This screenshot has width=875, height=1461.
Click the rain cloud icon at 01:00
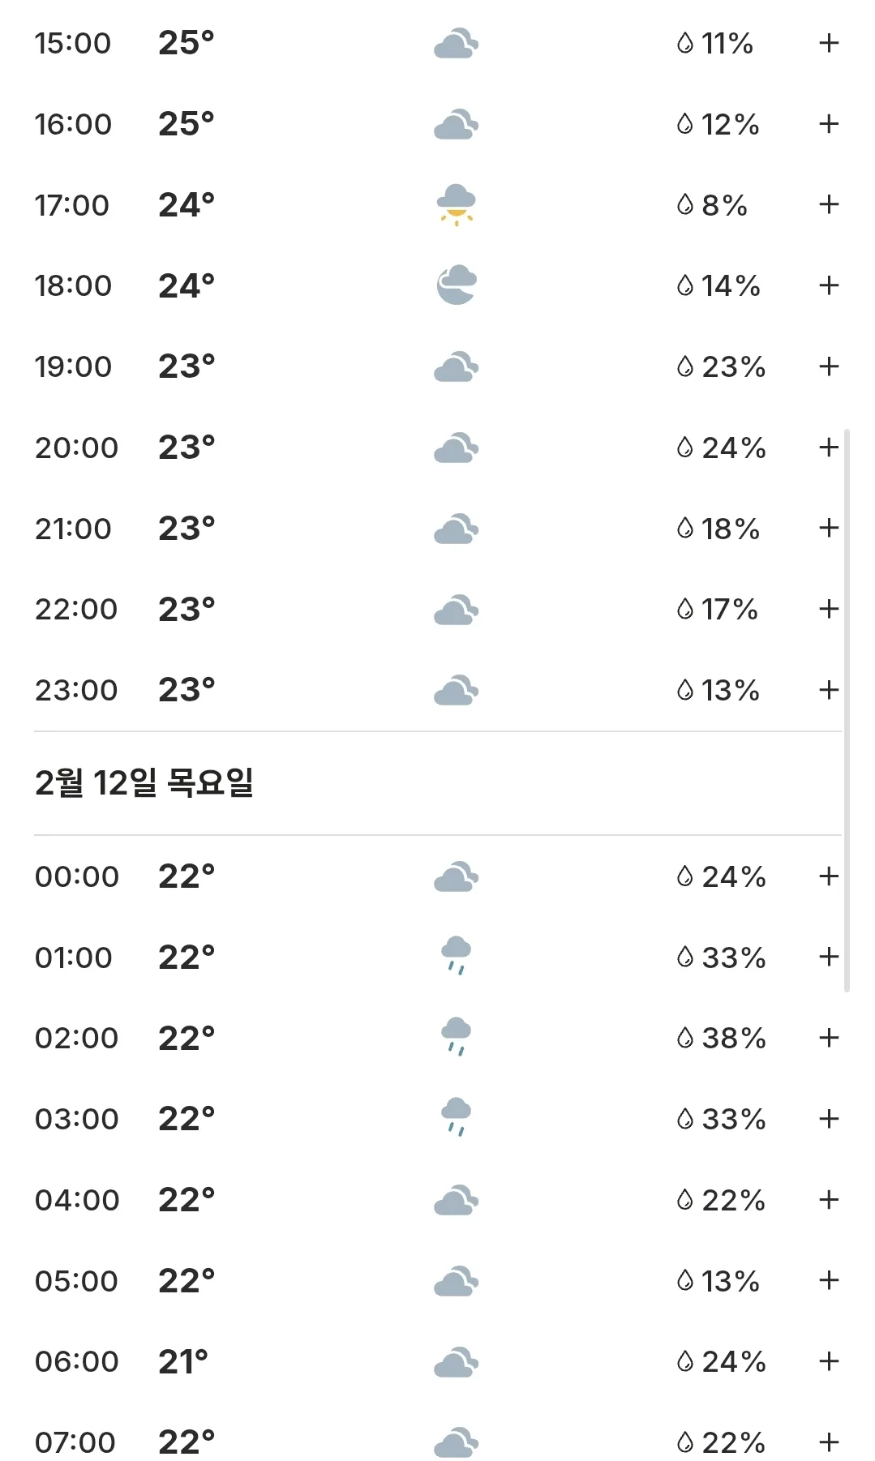456,956
